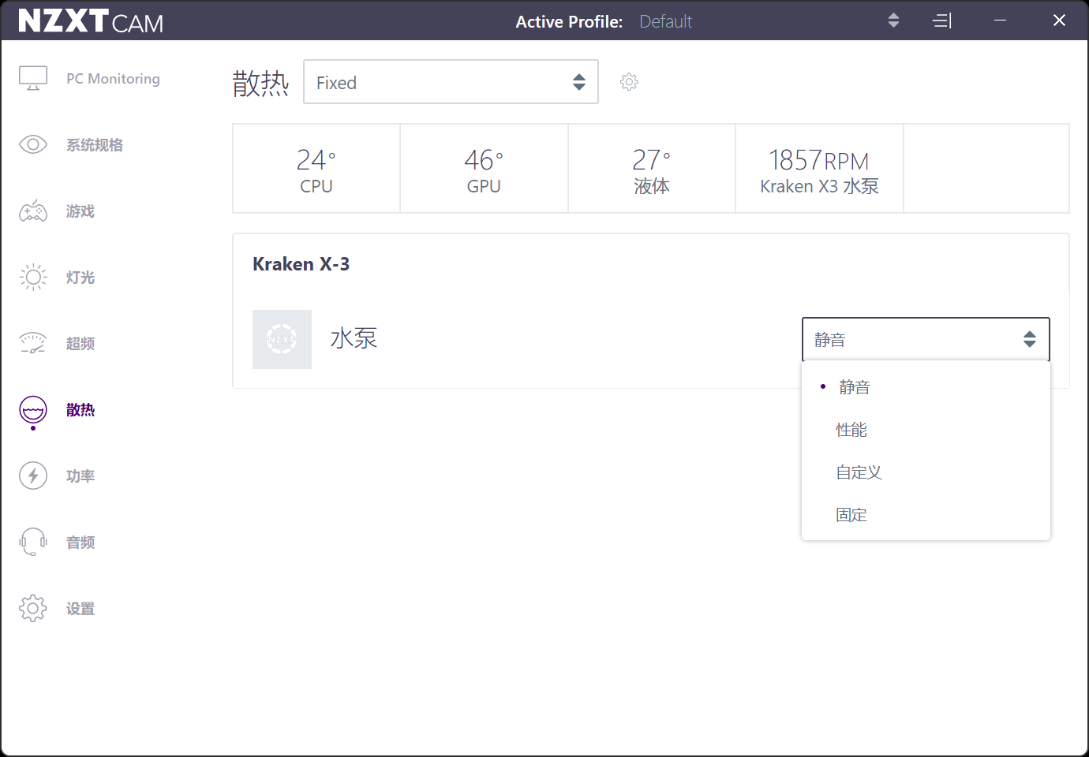
Task: Select the sun-shaped 灯光 lighting icon
Action: (33, 277)
